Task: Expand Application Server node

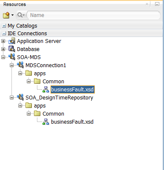Action: pyautogui.click(x=3, y=41)
